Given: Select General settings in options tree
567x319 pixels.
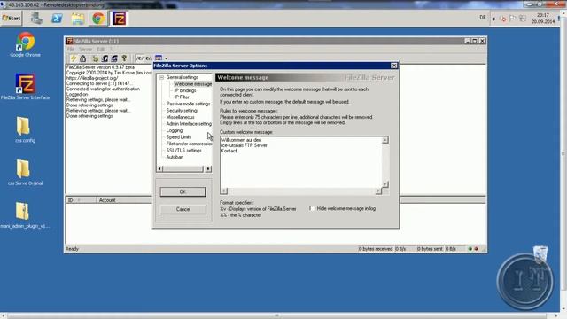Looking at the screenshot, I should (182, 77).
